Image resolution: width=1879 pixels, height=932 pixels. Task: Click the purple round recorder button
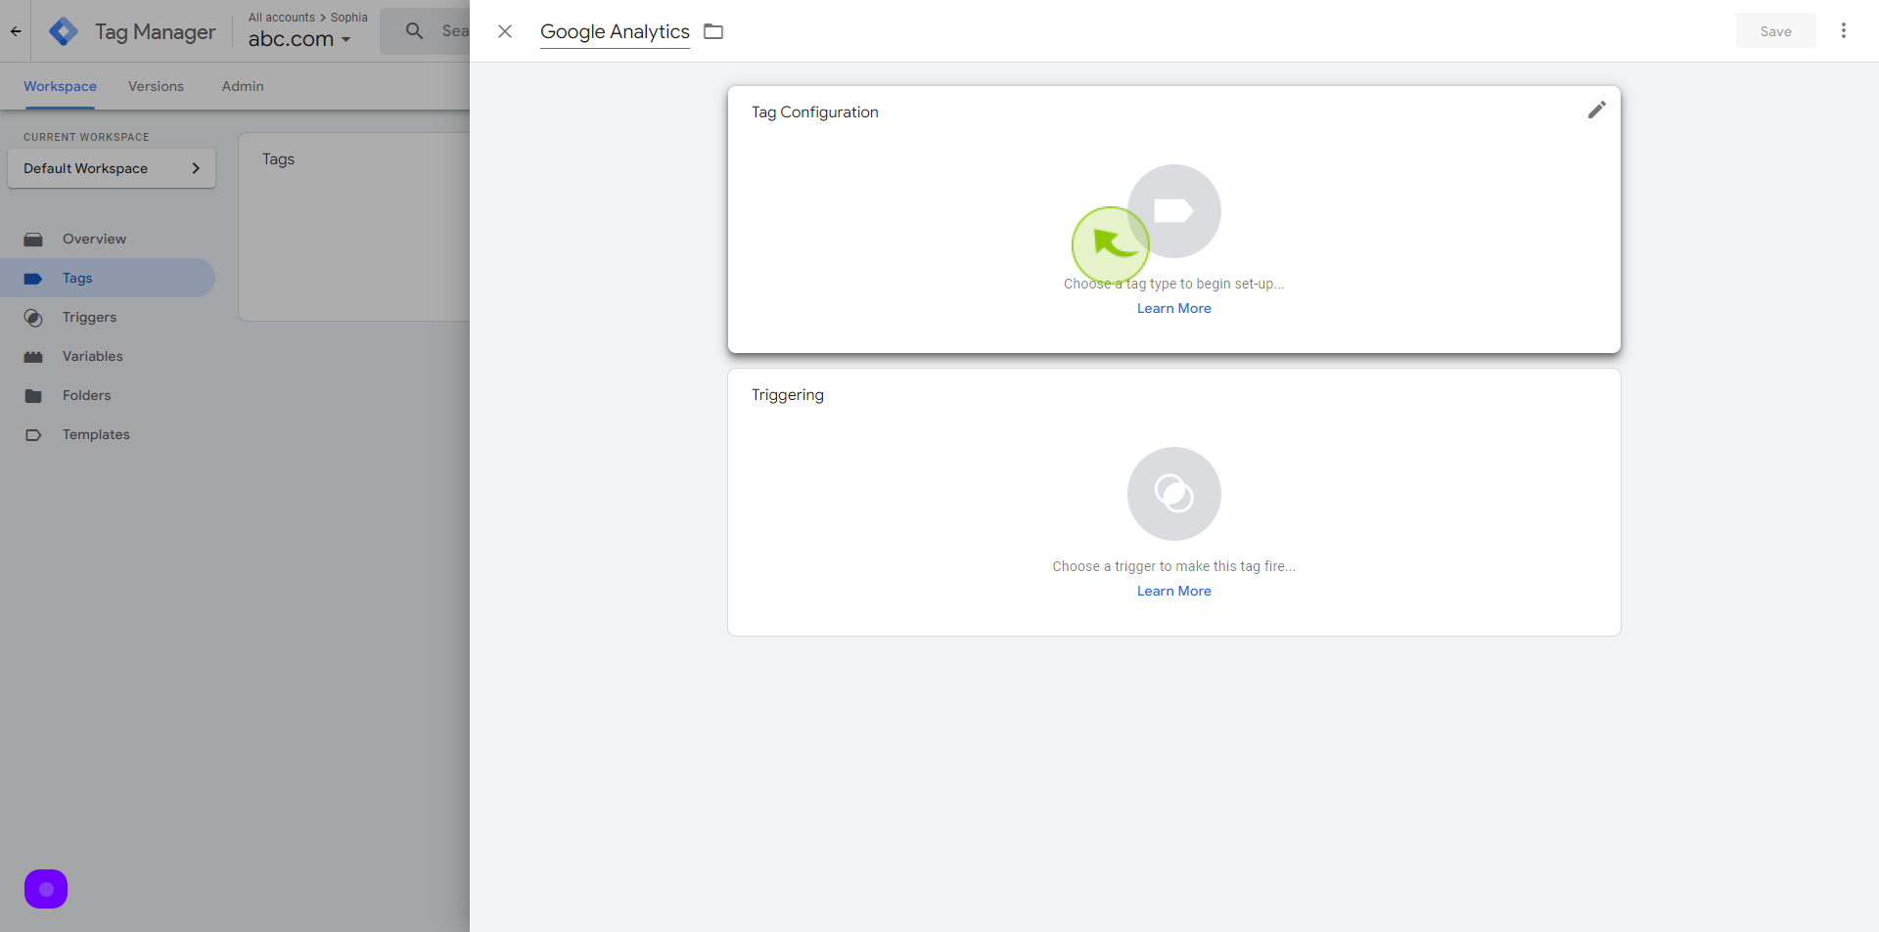[46, 889]
